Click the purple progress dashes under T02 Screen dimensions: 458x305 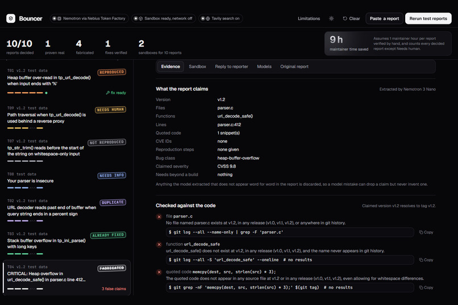coord(25,220)
